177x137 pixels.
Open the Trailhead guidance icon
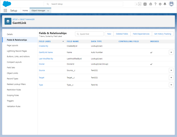point(151,4)
